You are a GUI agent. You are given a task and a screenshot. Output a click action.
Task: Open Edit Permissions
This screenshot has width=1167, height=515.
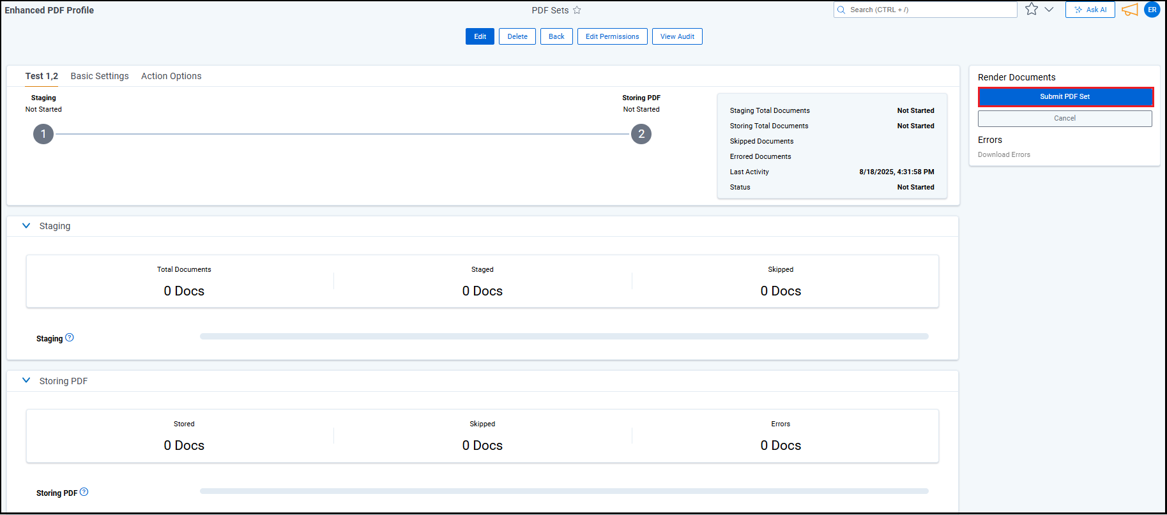612,36
